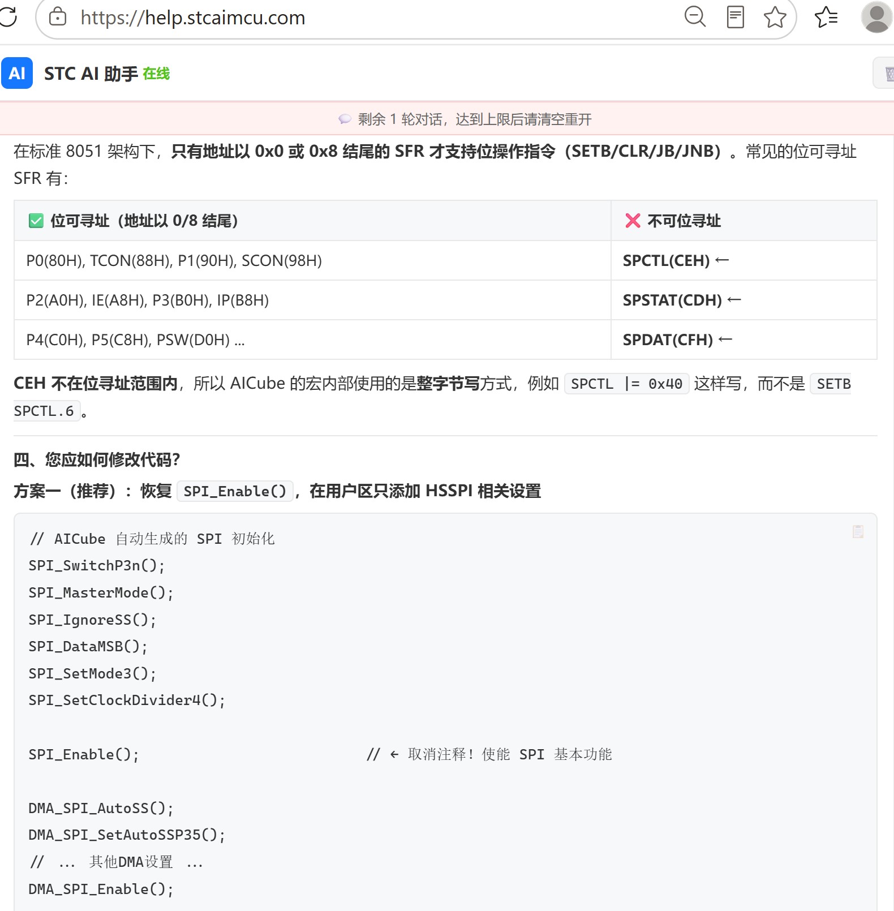Click the 在线 online status label

pyautogui.click(x=156, y=74)
